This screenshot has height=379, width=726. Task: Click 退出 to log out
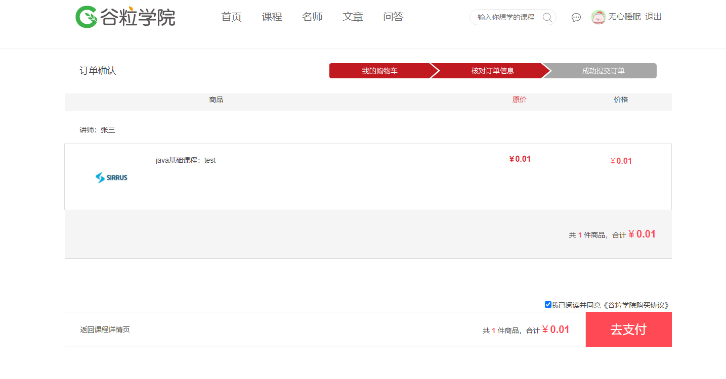(x=653, y=17)
